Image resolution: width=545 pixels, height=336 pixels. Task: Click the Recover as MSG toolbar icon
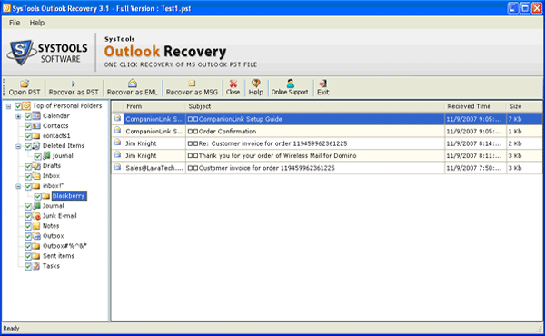pyautogui.click(x=192, y=84)
